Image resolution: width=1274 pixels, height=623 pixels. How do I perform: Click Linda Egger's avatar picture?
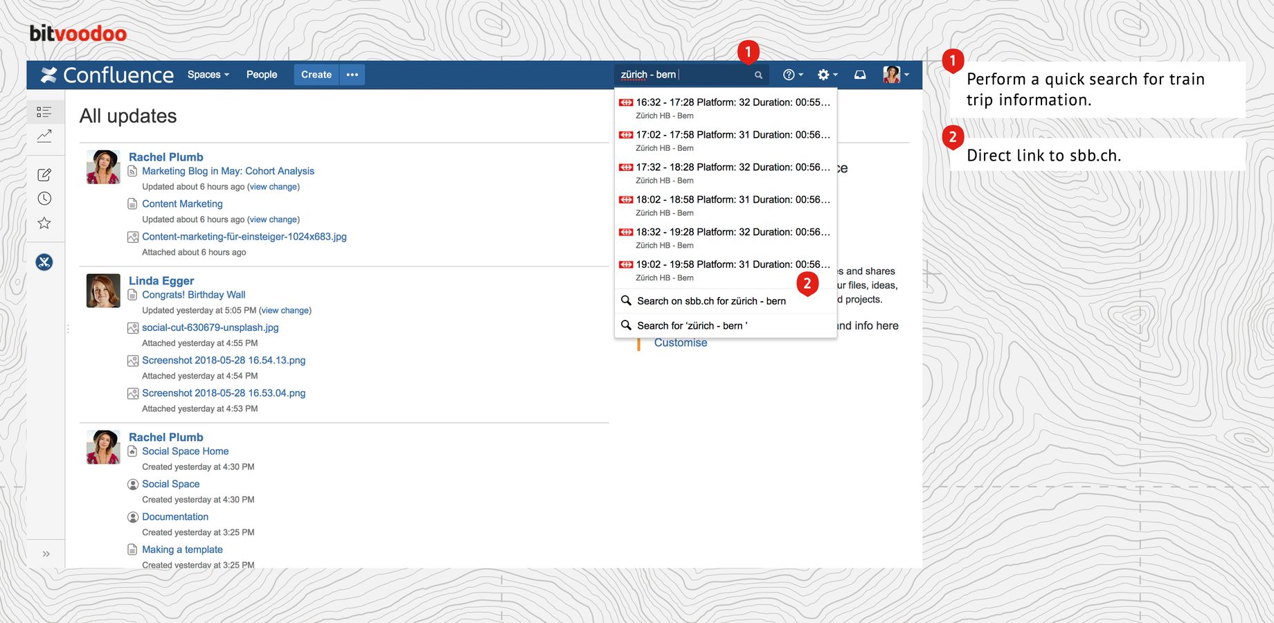(x=103, y=291)
